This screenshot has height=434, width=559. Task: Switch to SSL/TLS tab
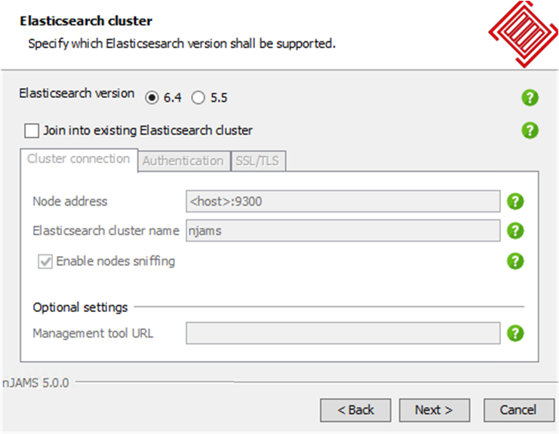click(258, 161)
